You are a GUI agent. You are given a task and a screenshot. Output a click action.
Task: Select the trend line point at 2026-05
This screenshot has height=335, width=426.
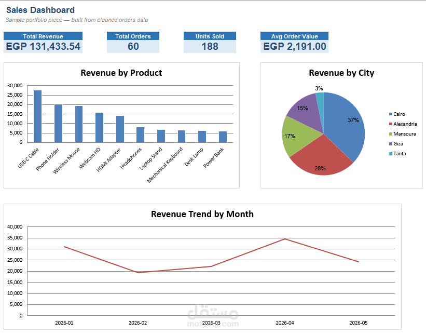pos(359,262)
